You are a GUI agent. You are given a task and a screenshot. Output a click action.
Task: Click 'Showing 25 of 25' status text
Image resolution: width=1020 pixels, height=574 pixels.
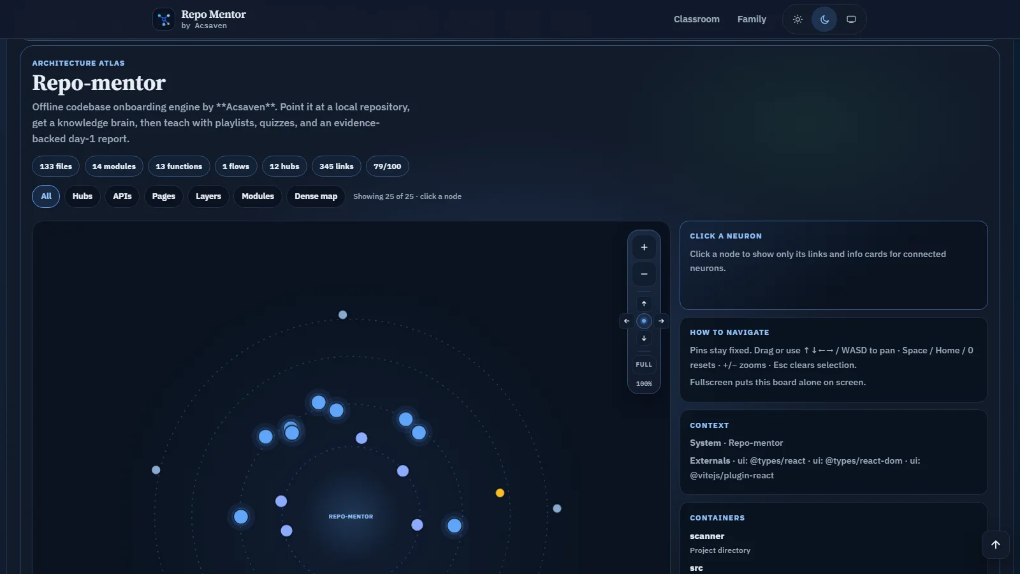pos(383,196)
